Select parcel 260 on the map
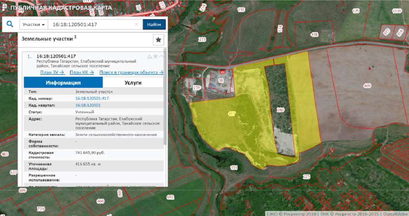Image resolution: width=409 pixels, height=216 pixels. tap(280, 110)
